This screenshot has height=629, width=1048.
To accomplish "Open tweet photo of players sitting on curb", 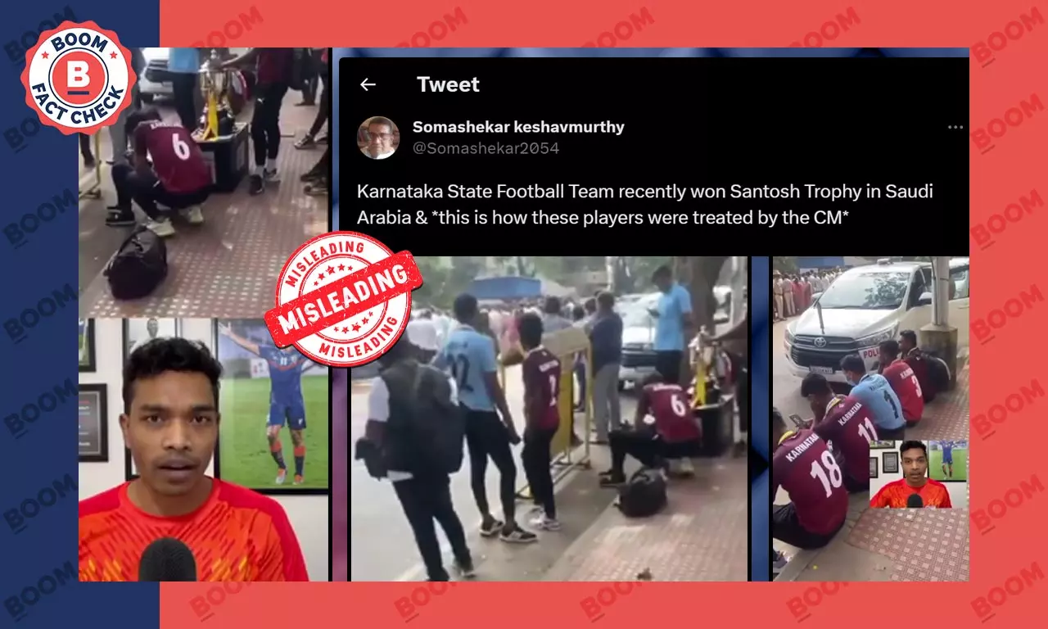I will coord(871,419).
